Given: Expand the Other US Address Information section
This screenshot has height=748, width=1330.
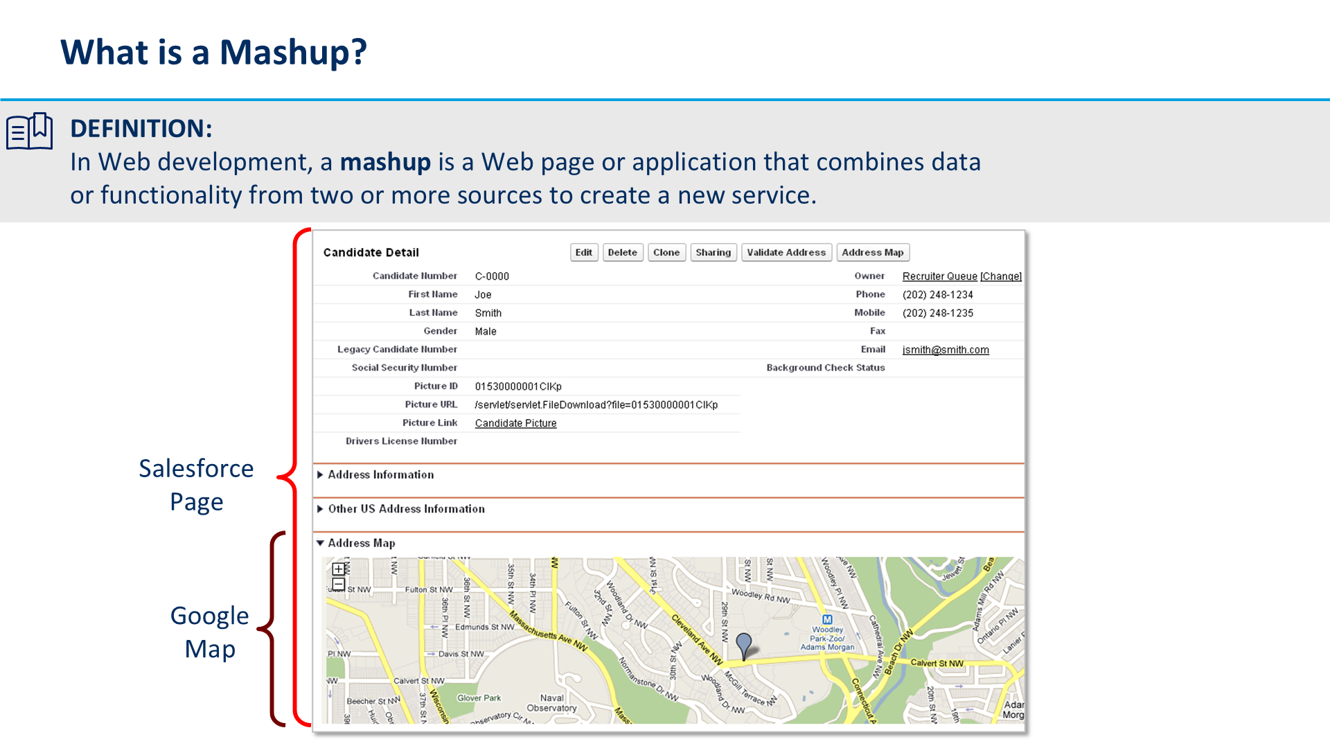Looking at the screenshot, I should [320, 509].
